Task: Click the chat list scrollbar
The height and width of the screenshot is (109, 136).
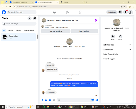Action: coord(37,37)
